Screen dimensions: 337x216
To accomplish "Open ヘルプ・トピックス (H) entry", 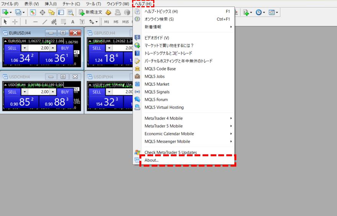I will pos(184,11).
